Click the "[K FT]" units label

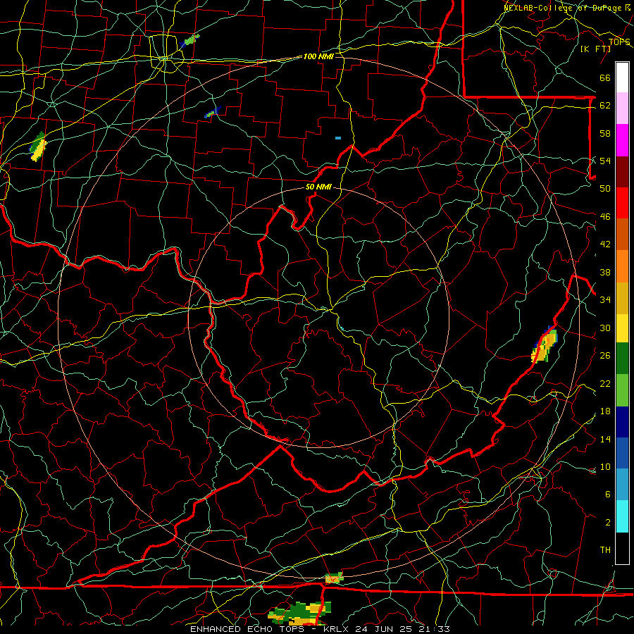(595, 49)
